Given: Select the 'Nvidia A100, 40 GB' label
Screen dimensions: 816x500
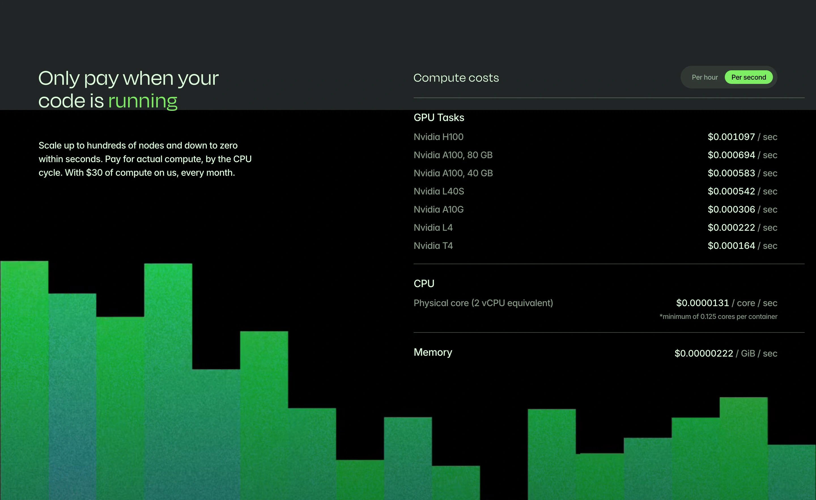Looking at the screenshot, I should click(453, 173).
